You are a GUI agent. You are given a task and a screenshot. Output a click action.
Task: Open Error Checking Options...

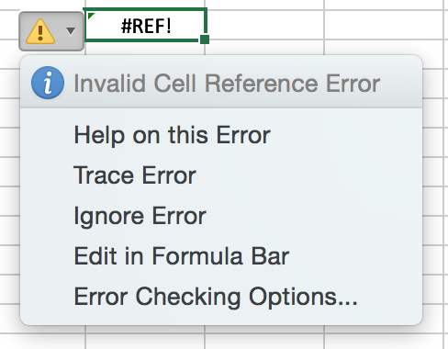pyautogui.click(x=216, y=297)
